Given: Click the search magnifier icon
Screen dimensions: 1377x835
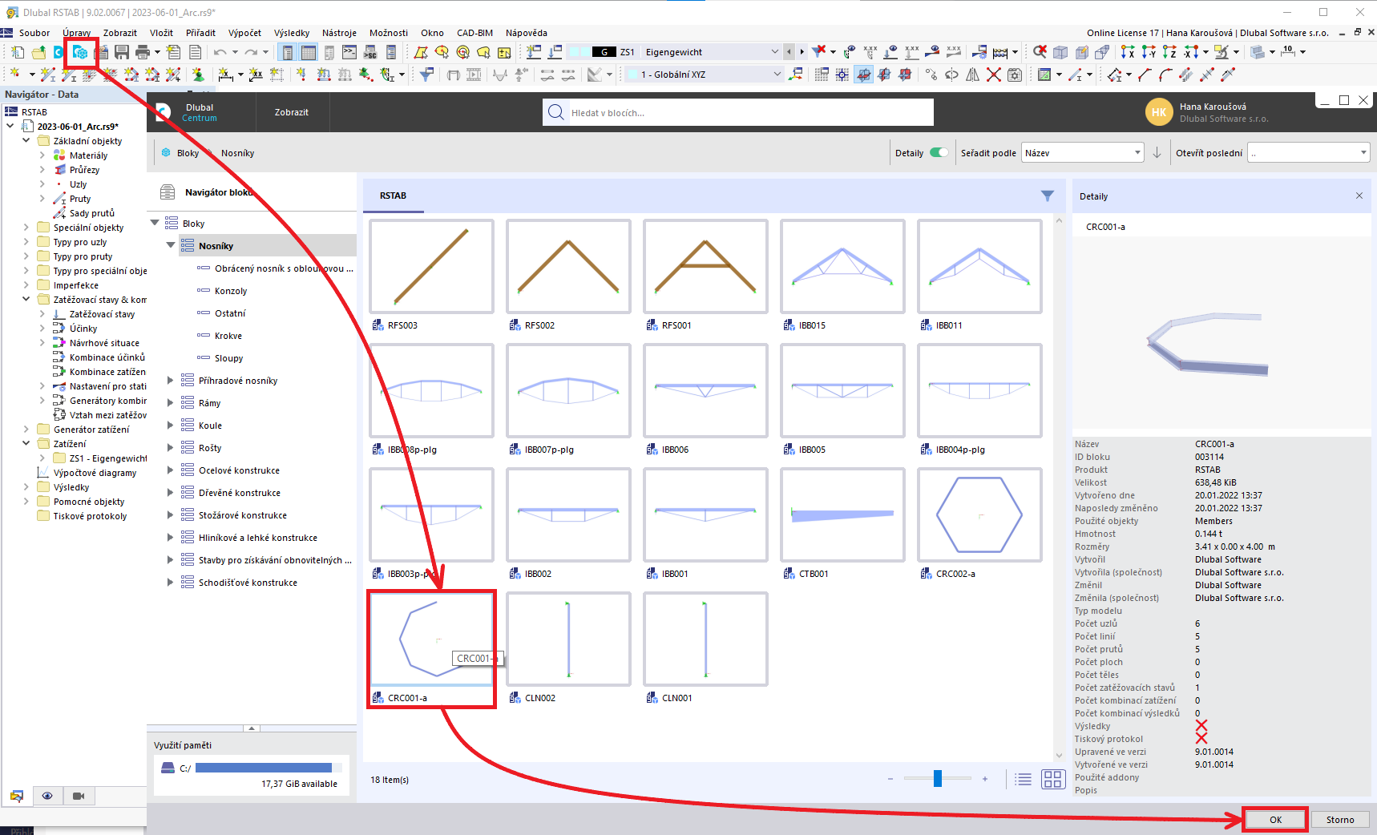Looking at the screenshot, I should tap(555, 112).
